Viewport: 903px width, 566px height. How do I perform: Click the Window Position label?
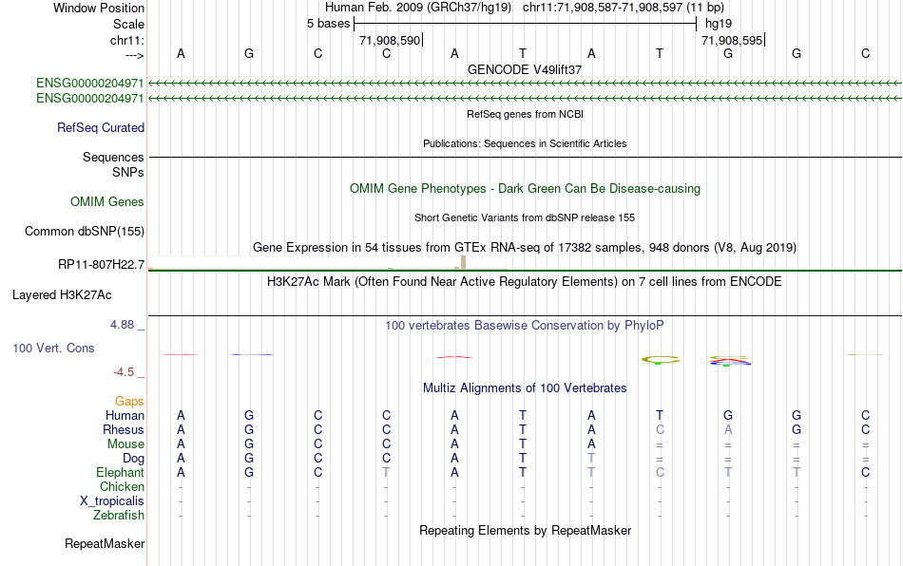99,8
